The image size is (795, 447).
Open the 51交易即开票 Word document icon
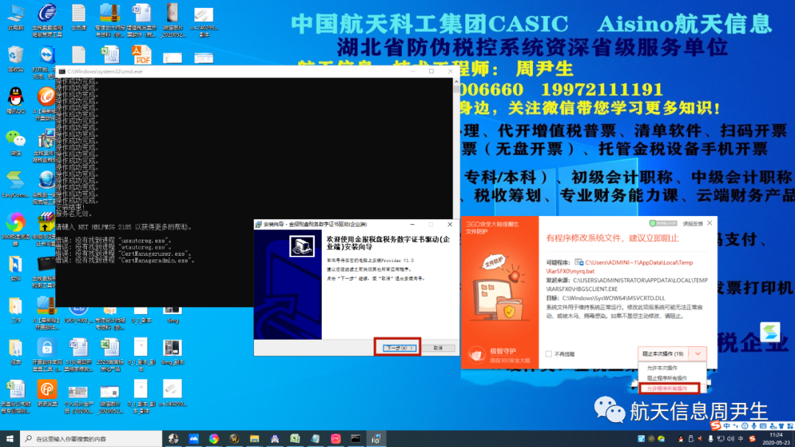coord(79,353)
